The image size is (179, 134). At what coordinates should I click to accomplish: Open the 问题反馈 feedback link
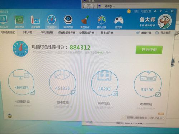(x=146, y=11)
